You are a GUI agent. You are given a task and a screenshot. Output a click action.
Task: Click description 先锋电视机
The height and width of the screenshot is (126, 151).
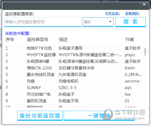tap(68, 81)
